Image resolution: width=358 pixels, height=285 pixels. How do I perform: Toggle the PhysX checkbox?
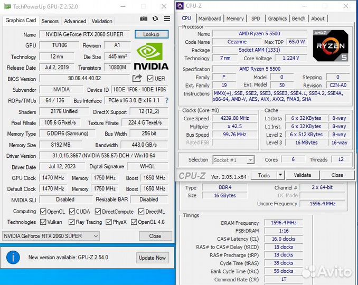(109, 222)
